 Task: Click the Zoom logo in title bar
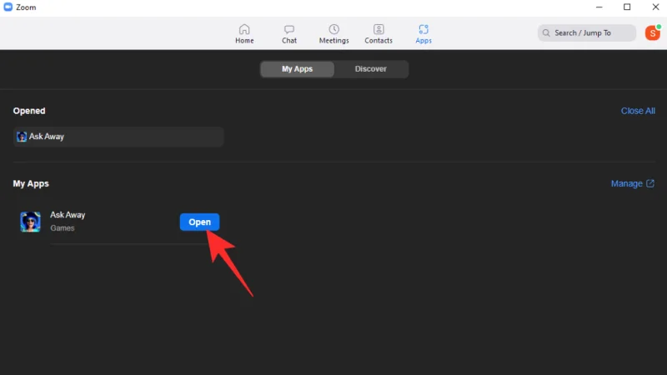click(x=8, y=7)
